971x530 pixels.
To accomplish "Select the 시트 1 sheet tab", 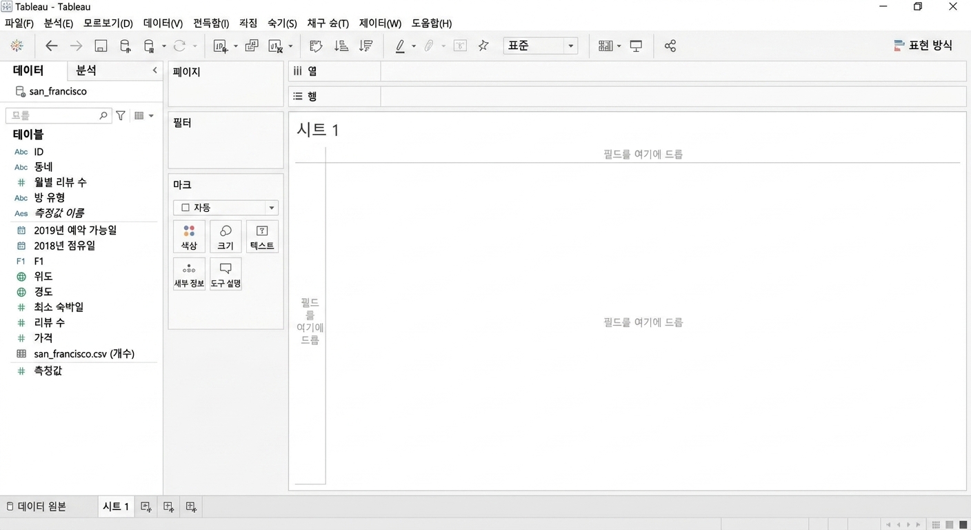I will coord(116,507).
